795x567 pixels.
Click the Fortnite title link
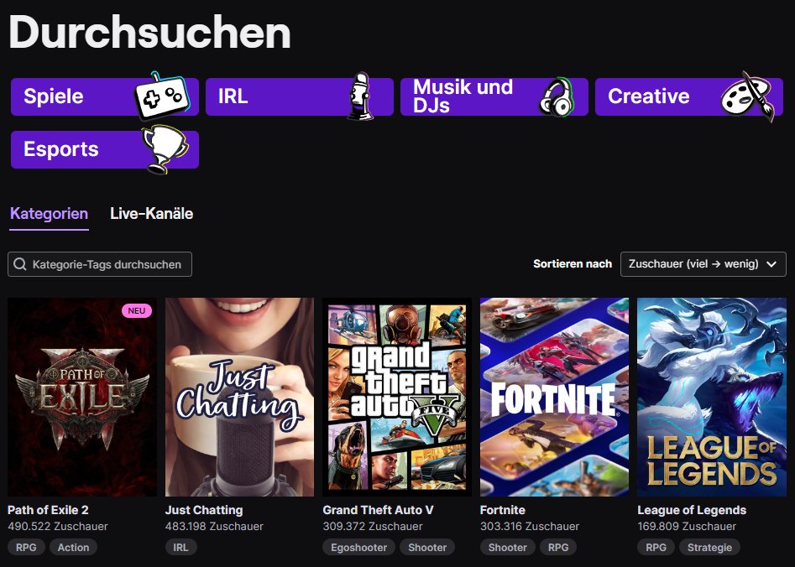pyautogui.click(x=503, y=510)
